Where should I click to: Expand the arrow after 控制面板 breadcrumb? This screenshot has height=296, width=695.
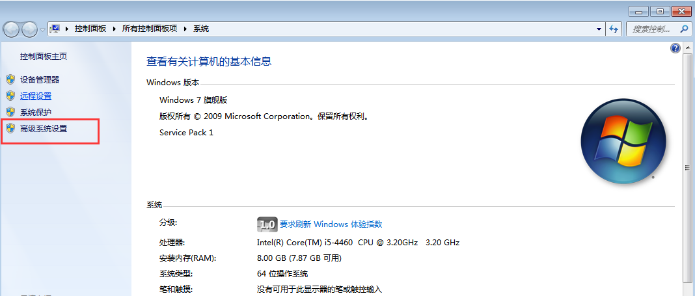(114, 29)
